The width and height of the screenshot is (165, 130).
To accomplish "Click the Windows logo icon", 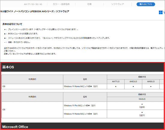I will click(161, 12).
